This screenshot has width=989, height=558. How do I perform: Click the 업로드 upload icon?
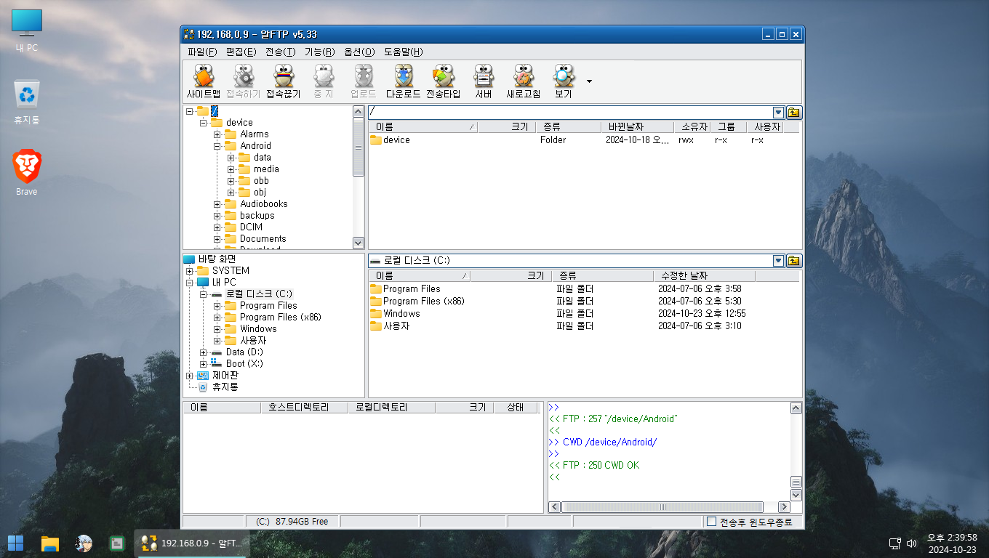click(363, 81)
